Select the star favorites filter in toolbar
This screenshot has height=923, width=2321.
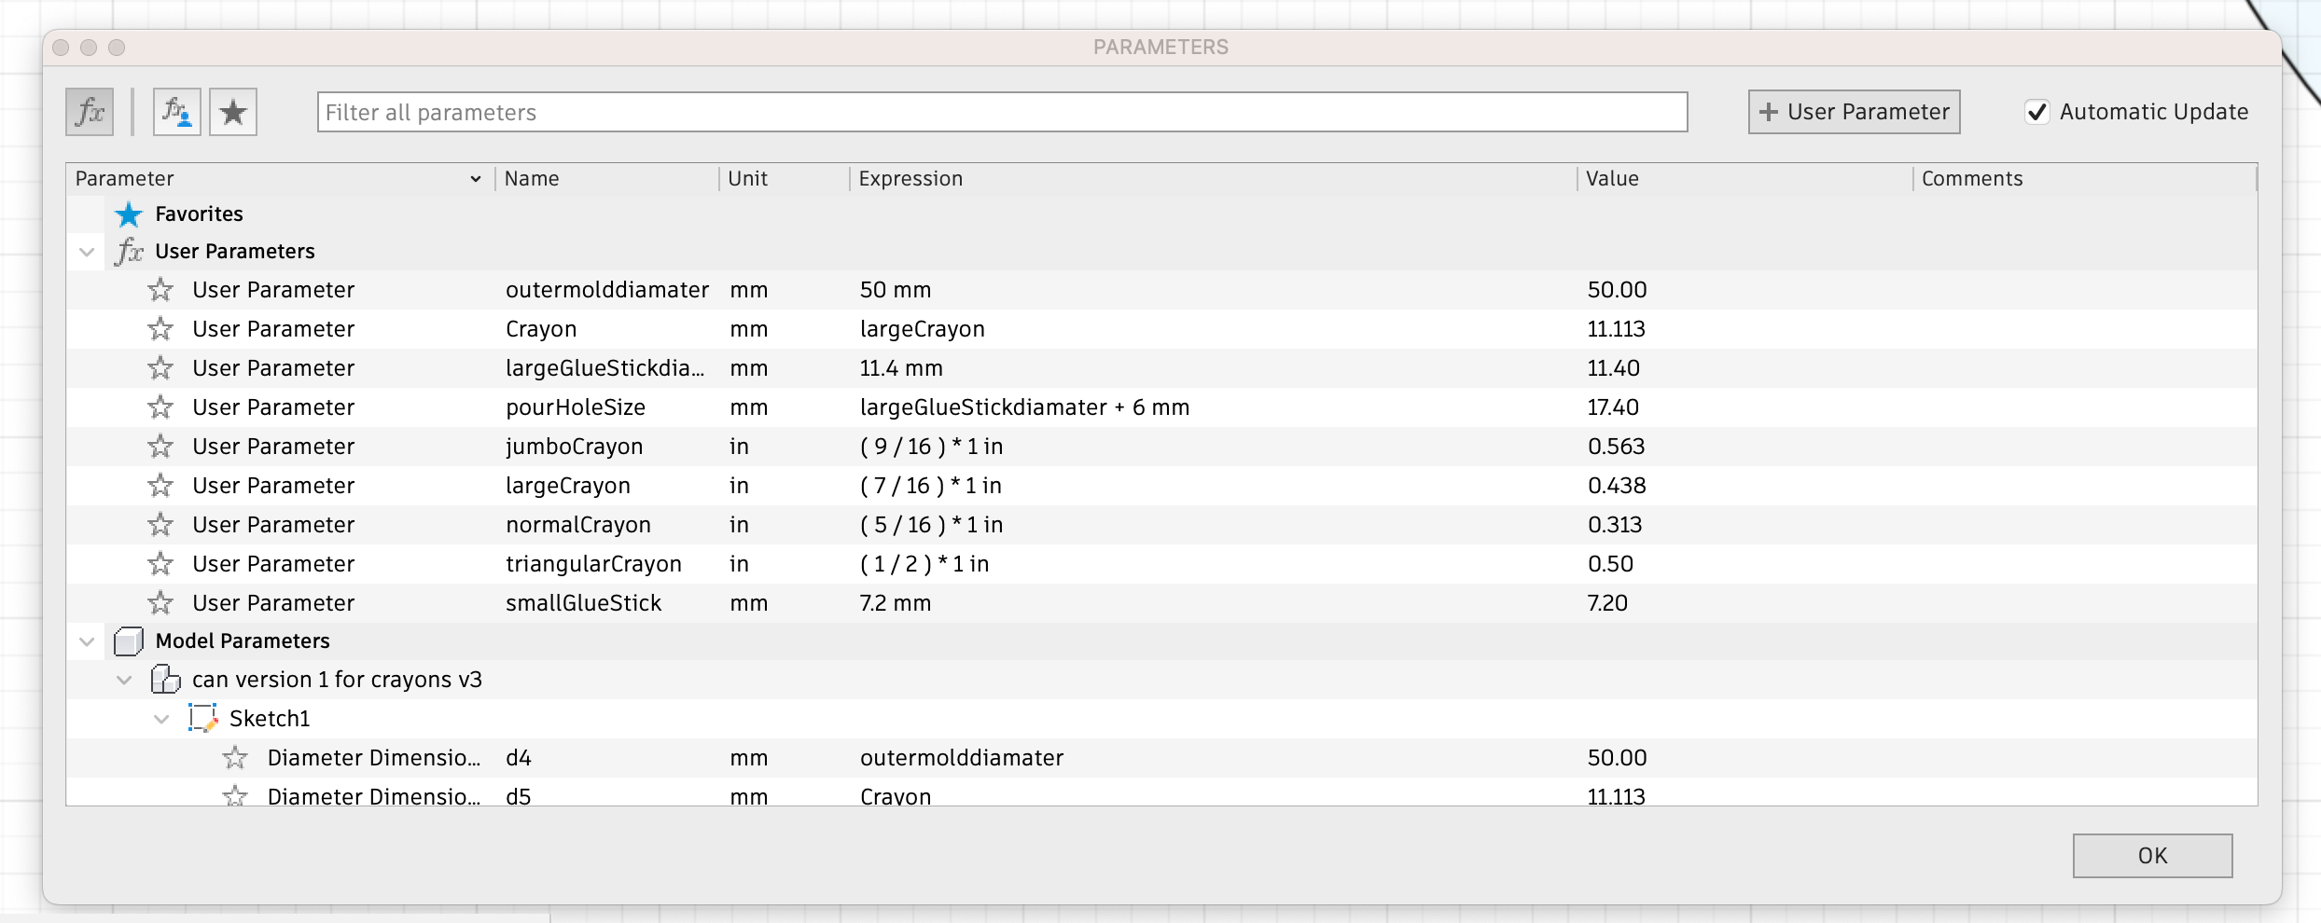coord(233,111)
